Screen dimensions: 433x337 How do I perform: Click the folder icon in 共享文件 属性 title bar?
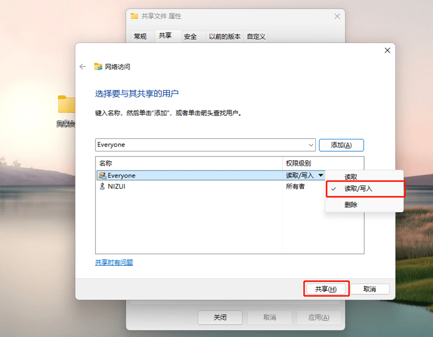pos(134,16)
